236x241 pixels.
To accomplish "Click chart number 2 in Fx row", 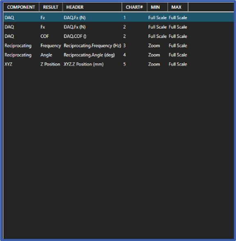I will pos(125,27).
